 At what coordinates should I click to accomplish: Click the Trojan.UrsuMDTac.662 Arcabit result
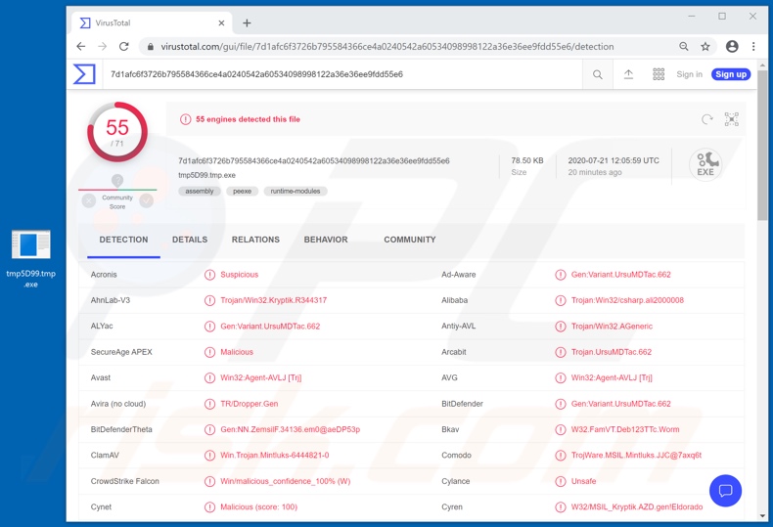pyautogui.click(x=612, y=352)
